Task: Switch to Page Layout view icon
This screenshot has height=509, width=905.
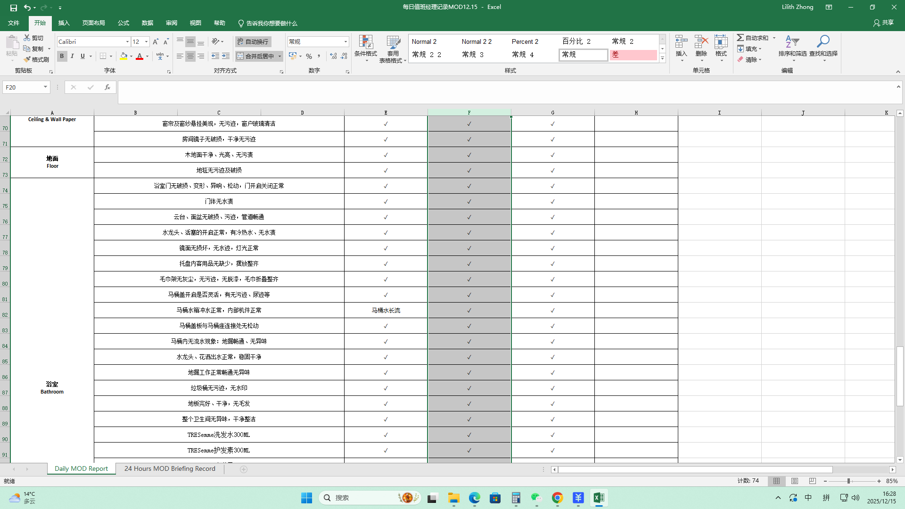Action: pos(795,481)
